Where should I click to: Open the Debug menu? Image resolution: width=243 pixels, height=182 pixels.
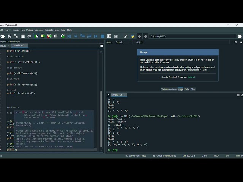30,30
